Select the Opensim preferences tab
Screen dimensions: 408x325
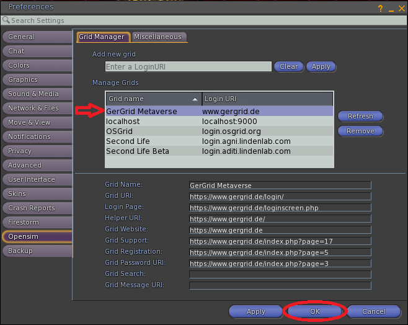[37, 236]
